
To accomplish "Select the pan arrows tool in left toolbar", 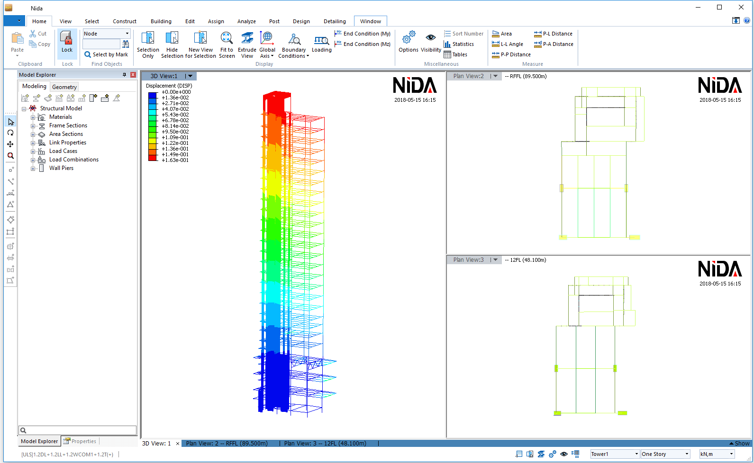I will tap(10, 144).
